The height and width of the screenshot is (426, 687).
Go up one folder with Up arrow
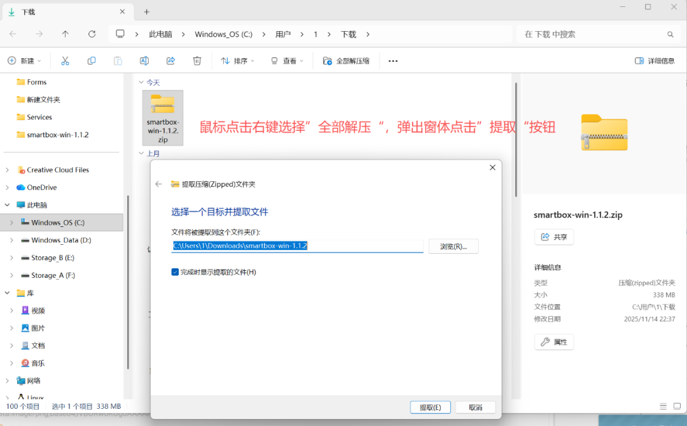click(66, 34)
